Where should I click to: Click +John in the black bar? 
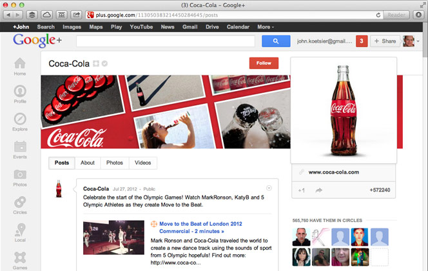[21, 27]
